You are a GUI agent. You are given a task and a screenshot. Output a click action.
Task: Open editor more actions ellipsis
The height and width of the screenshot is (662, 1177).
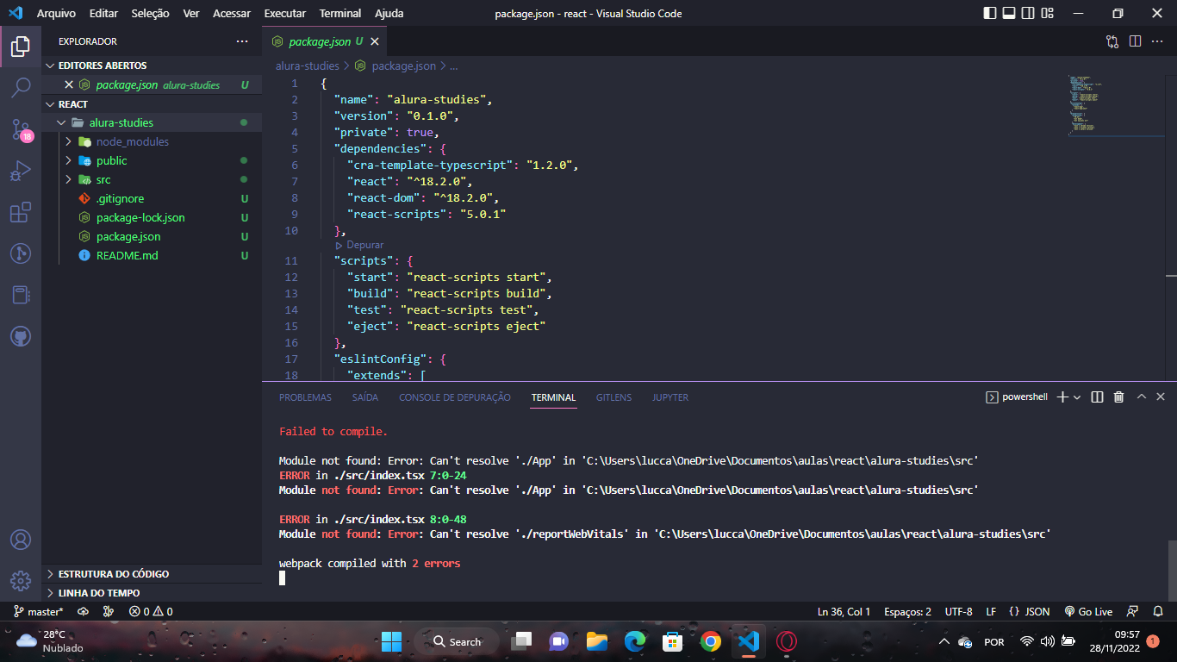point(1158,41)
